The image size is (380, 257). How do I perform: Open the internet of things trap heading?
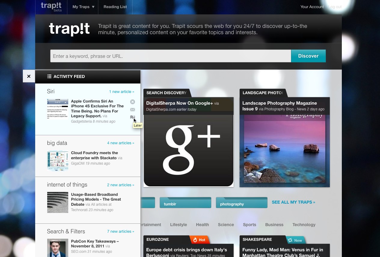[x=67, y=185]
